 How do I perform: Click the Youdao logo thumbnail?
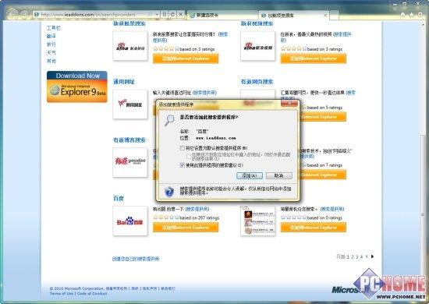pyautogui.click(x=130, y=162)
